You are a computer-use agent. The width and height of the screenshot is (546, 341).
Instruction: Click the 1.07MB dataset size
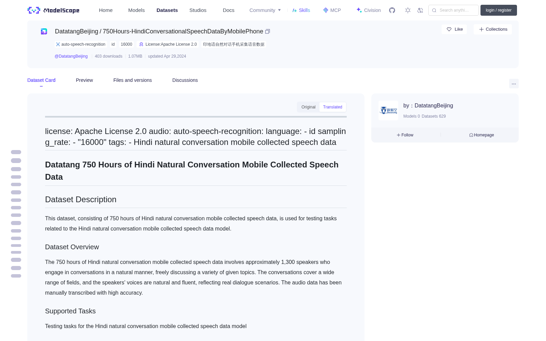(135, 56)
